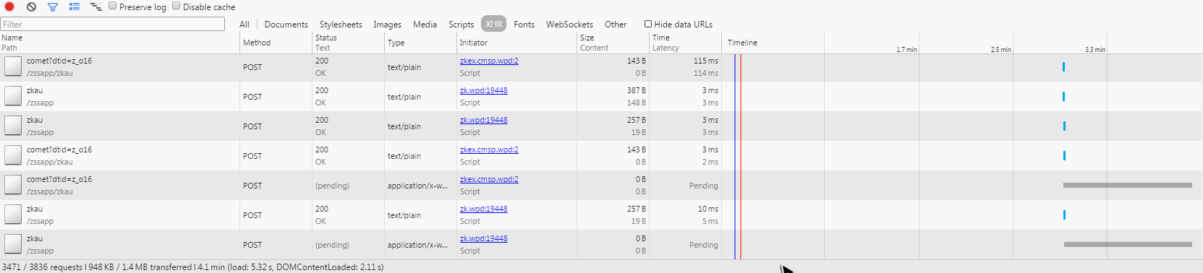1203x273 pixels.
Task: Click file icon of comet request with 115 ms
Action: pyautogui.click(x=13, y=66)
